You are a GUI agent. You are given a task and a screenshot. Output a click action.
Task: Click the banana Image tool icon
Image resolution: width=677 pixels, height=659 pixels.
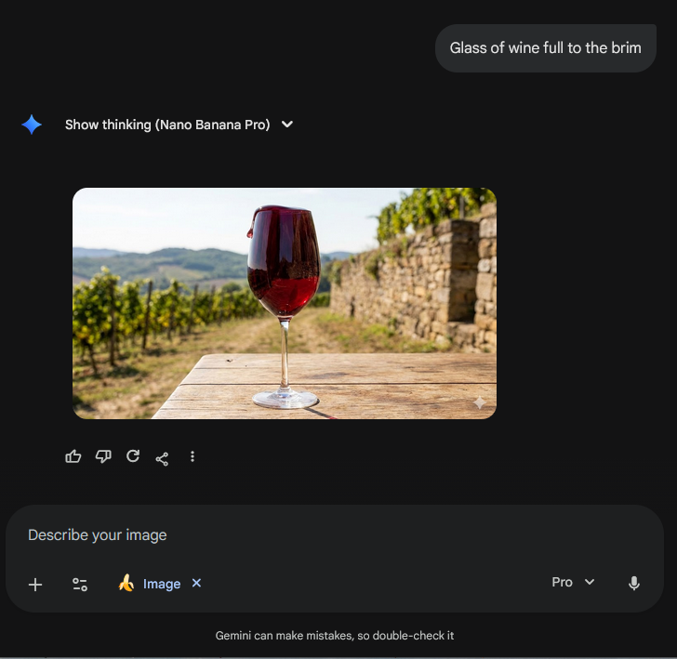point(126,583)
